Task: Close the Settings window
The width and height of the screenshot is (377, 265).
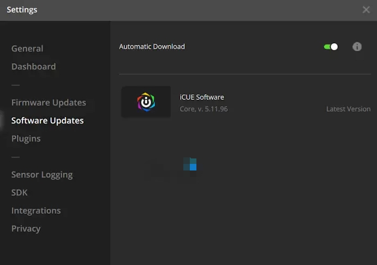Action: pyautogui.click(x=366, y=10)
